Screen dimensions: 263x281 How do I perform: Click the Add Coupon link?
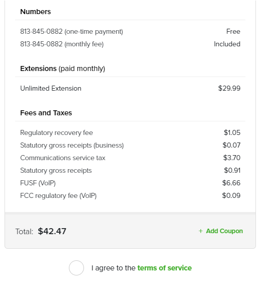pos(224,231)
